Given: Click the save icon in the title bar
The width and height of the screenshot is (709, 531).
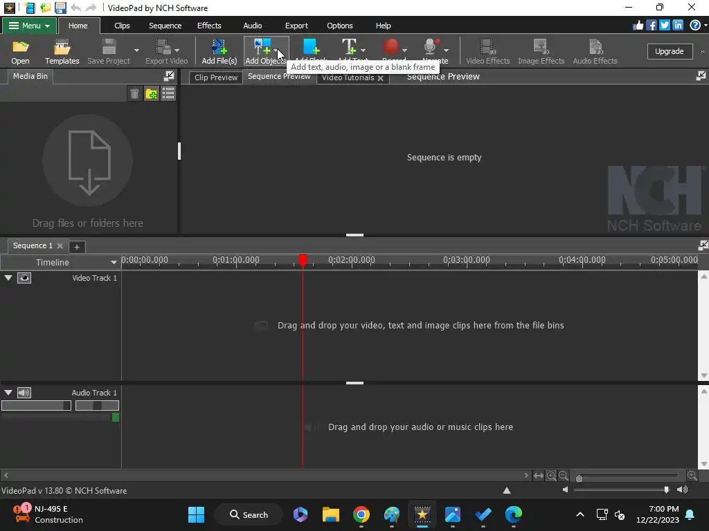Looking at the screenshot, I should 60,8.
